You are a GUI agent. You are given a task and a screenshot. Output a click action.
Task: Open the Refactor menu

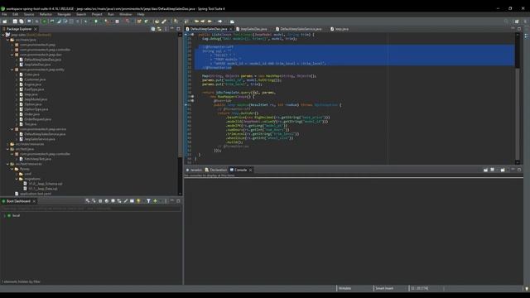tap(46, 15)
